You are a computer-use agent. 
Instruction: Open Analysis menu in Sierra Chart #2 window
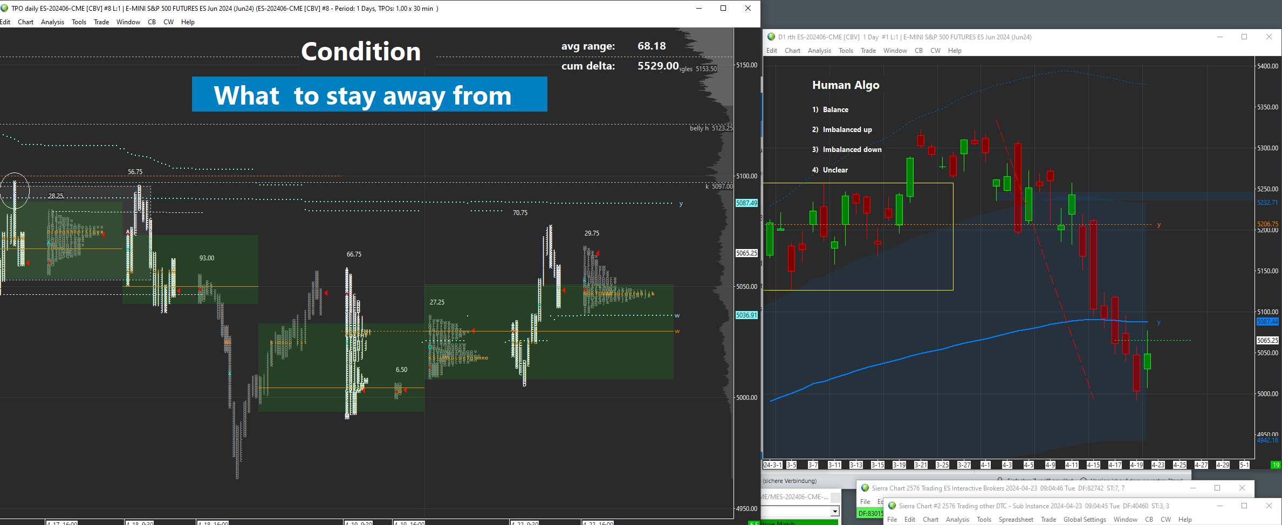(957, 520)
